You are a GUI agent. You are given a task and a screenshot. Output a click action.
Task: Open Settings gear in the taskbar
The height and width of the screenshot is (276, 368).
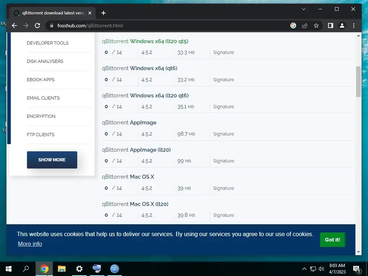click(79, 269)
